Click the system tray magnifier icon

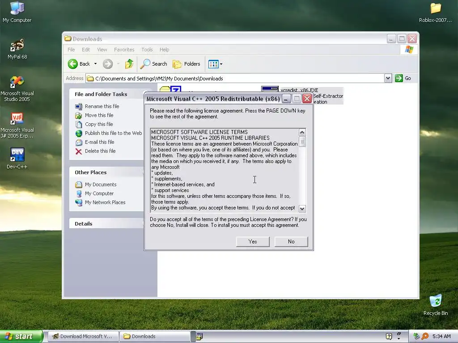pyautogui.click(x=425, y=336)
